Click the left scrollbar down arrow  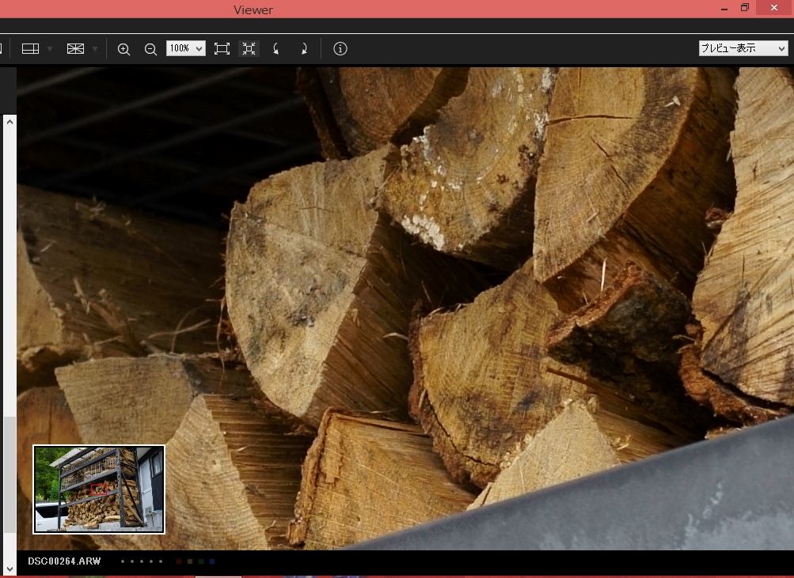coord(9,568)
